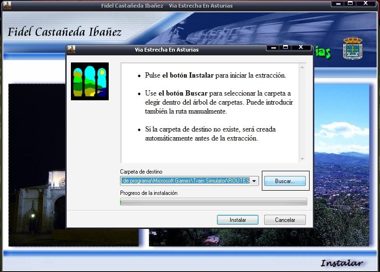Close the outer Fidel Castañeda Ibañez window
The width and height of the screenshot is (380, 272).
click(365, 3)
